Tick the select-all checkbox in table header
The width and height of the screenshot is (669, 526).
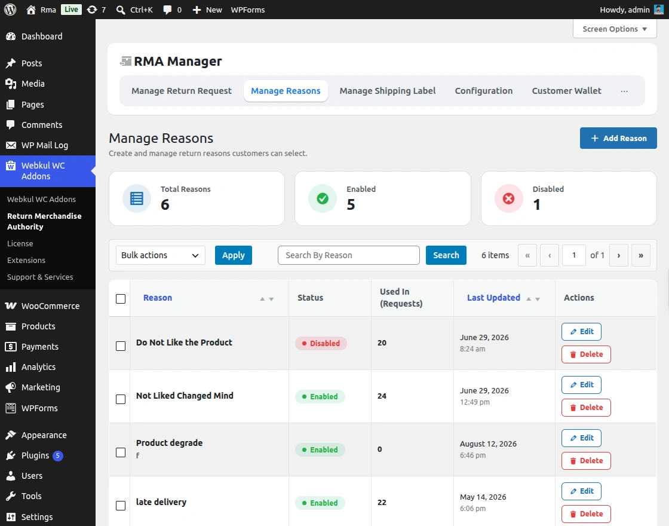click(x=121, y=299)
